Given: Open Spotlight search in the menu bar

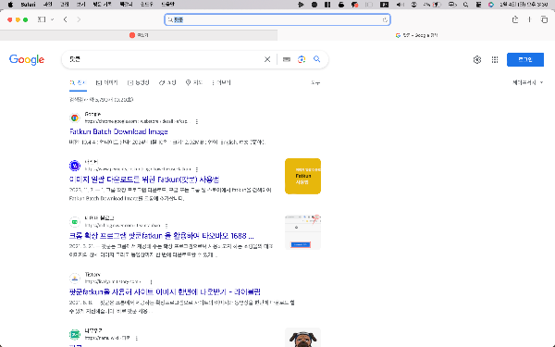Looking at the screenshot, I should [466, 5].
